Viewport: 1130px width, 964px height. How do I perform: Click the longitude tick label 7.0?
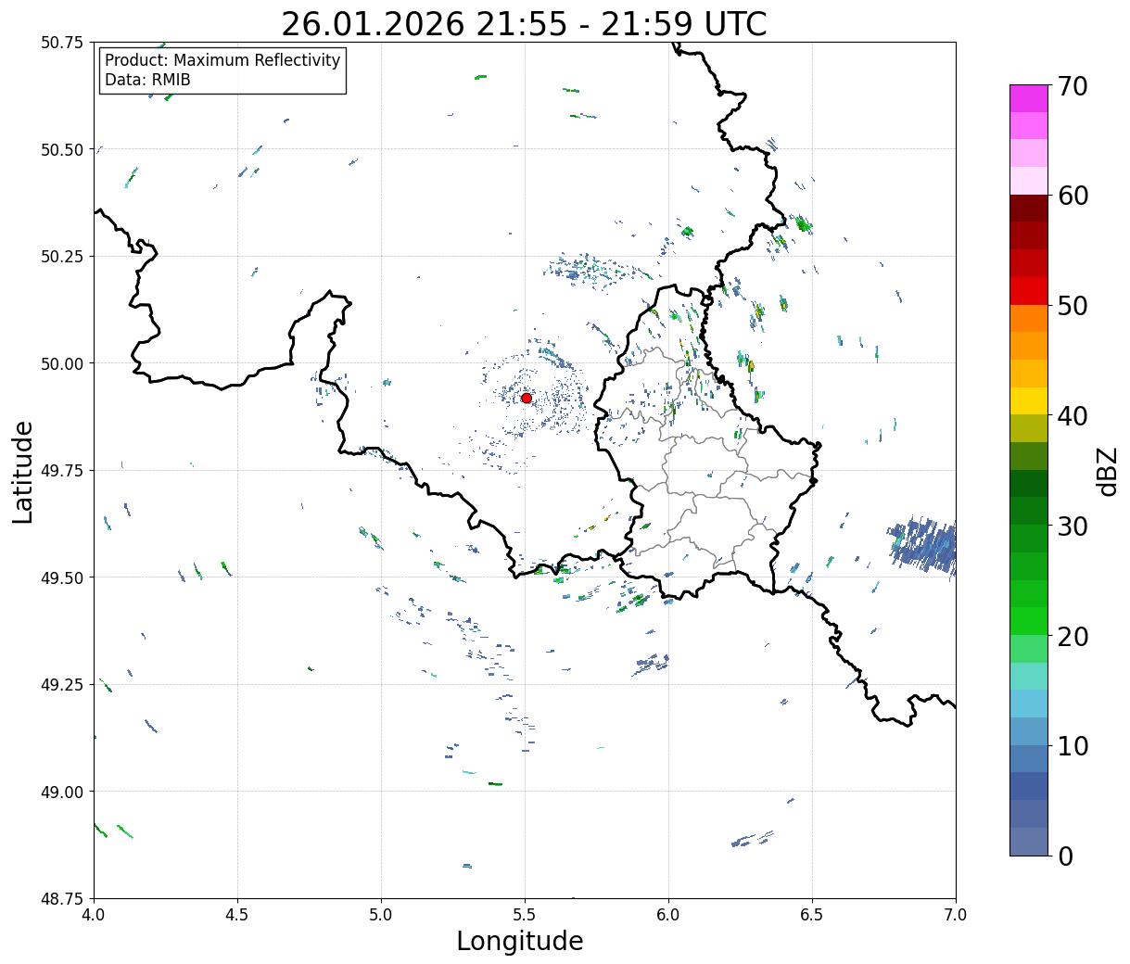tap(956, 914)
